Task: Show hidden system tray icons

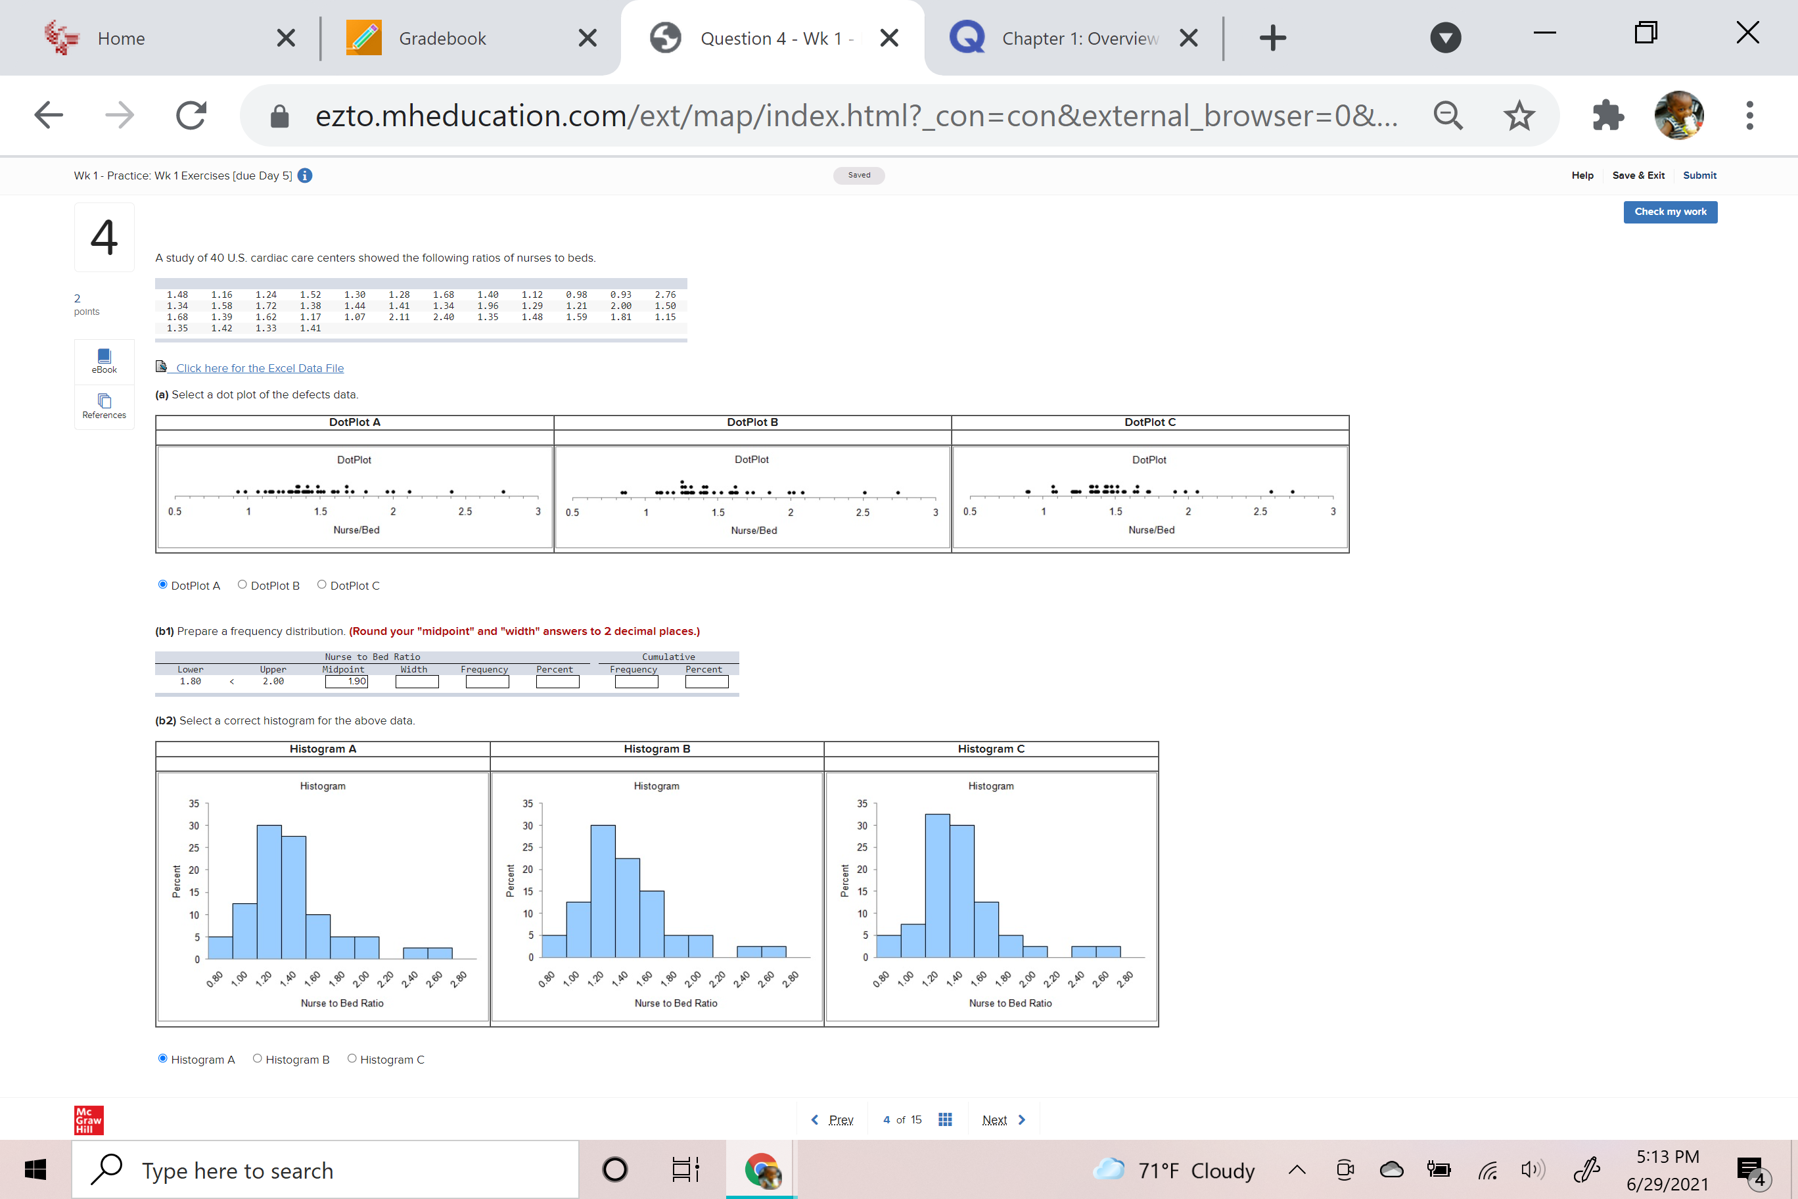Action: coord(1297,1170)
